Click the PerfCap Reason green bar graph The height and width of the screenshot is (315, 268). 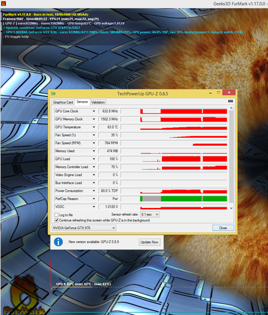pyautogui.click(x=174, y=199)
